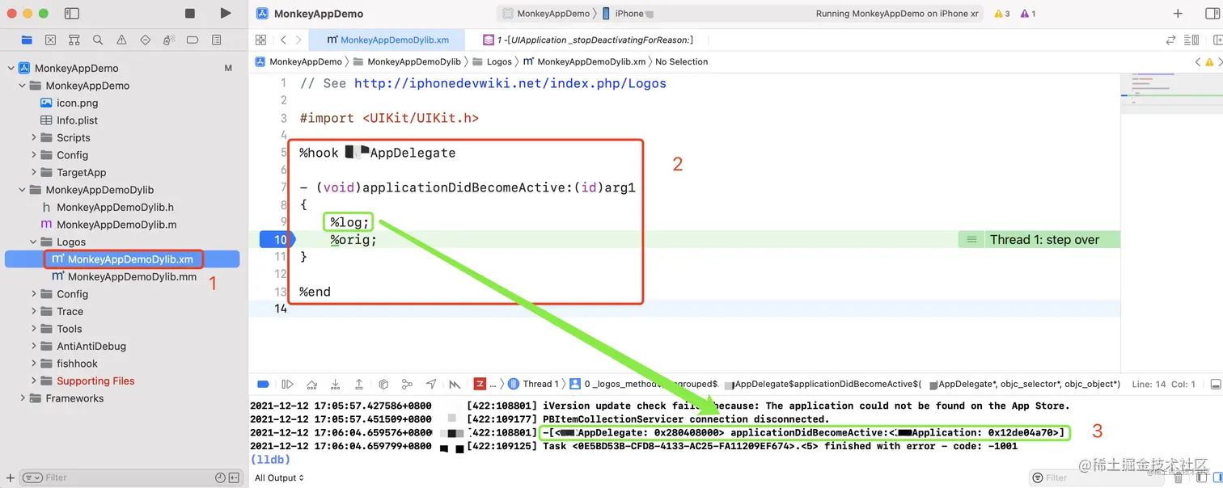Open the All Output dropdown
Viewport: 1223px width, 488px height.
coord(279,477)
